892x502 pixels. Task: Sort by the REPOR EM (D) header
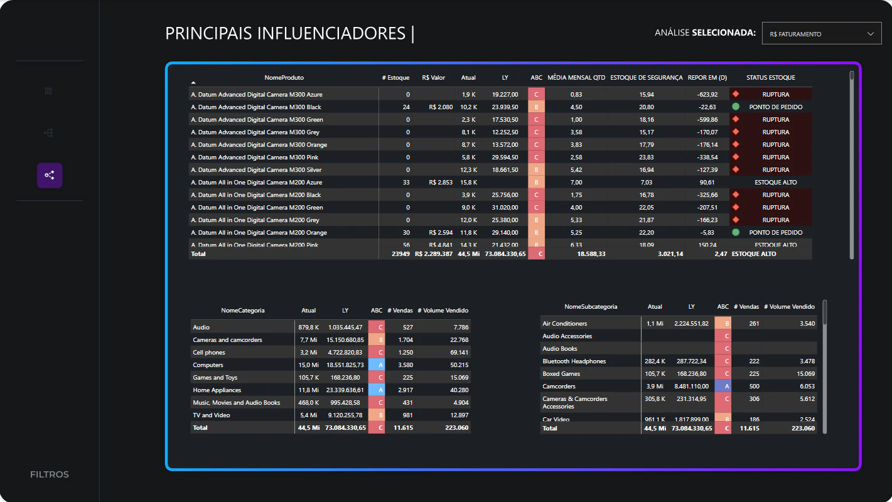707,78
